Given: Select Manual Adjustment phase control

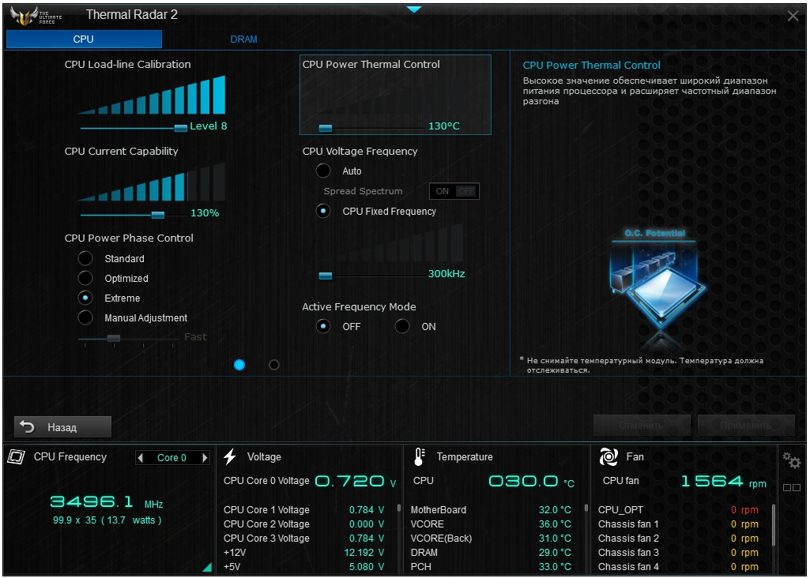Looking at the screenshot, I should (85, 317).
